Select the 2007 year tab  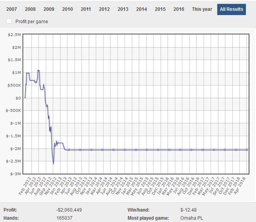pyautogui.click(x=12, y=9)
